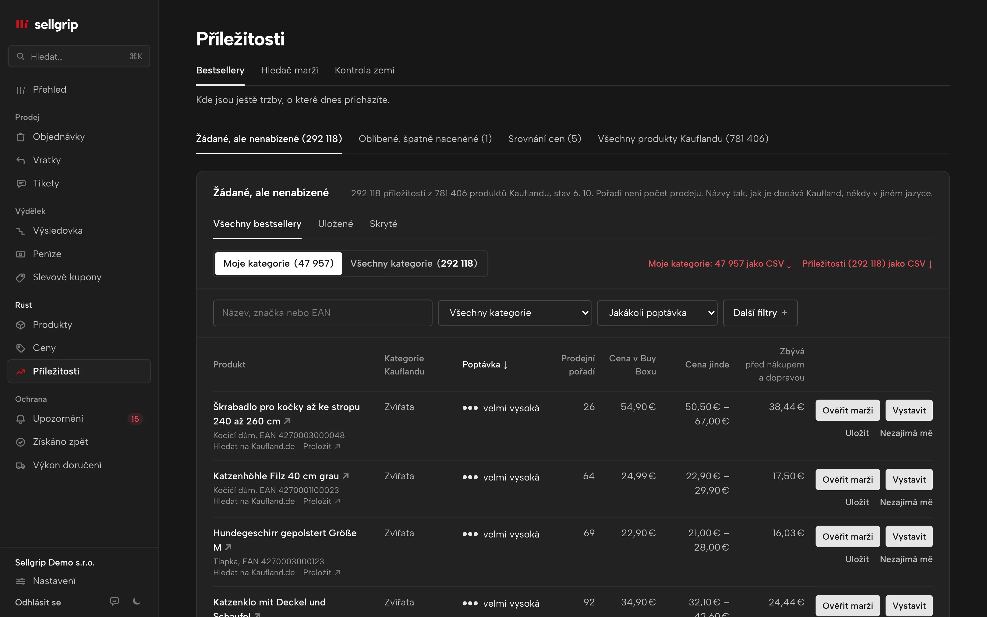Image resolution: width=987 pixels, height=617 pixels.
Task: Open external link arrow for Katzenhöhle Filz
Action: click(346, 476)
